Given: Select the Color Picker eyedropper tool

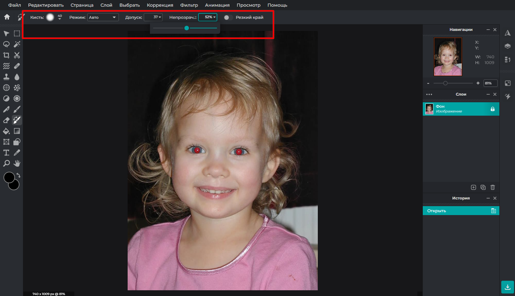Looking at the screenshot, I should tap(17, 153).
